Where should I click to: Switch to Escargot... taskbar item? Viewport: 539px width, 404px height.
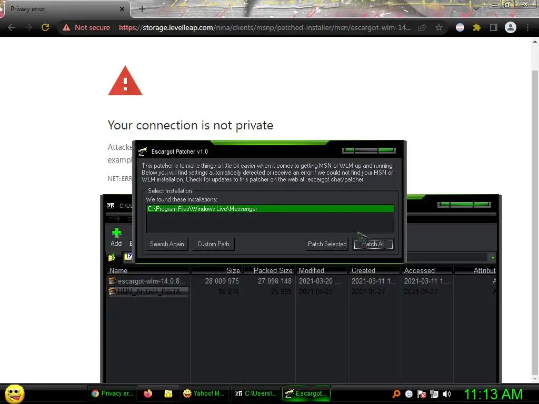306,393
